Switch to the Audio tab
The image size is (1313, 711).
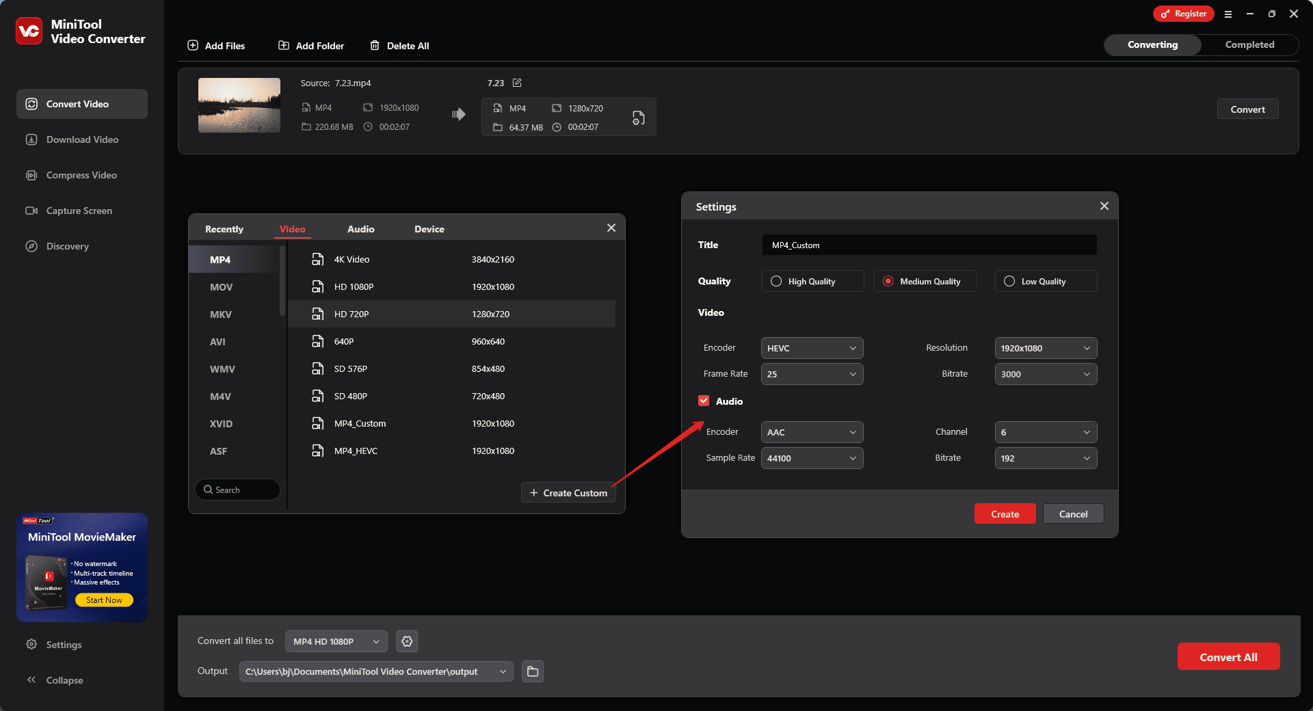pos(360,229)
